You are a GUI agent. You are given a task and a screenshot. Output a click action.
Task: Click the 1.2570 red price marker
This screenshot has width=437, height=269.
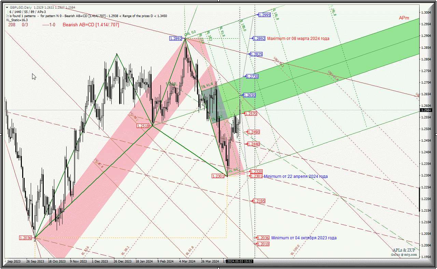tap(251, 113)
